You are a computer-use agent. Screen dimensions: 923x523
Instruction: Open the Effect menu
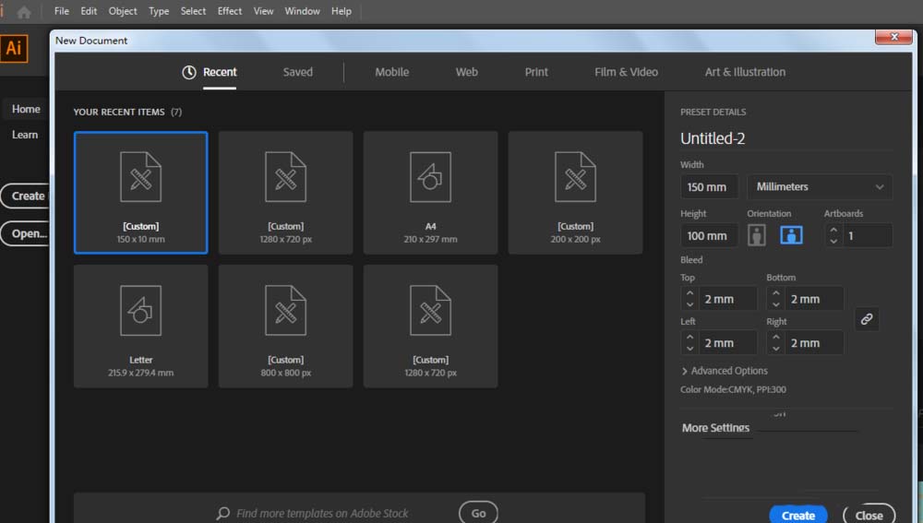(230, 11)
